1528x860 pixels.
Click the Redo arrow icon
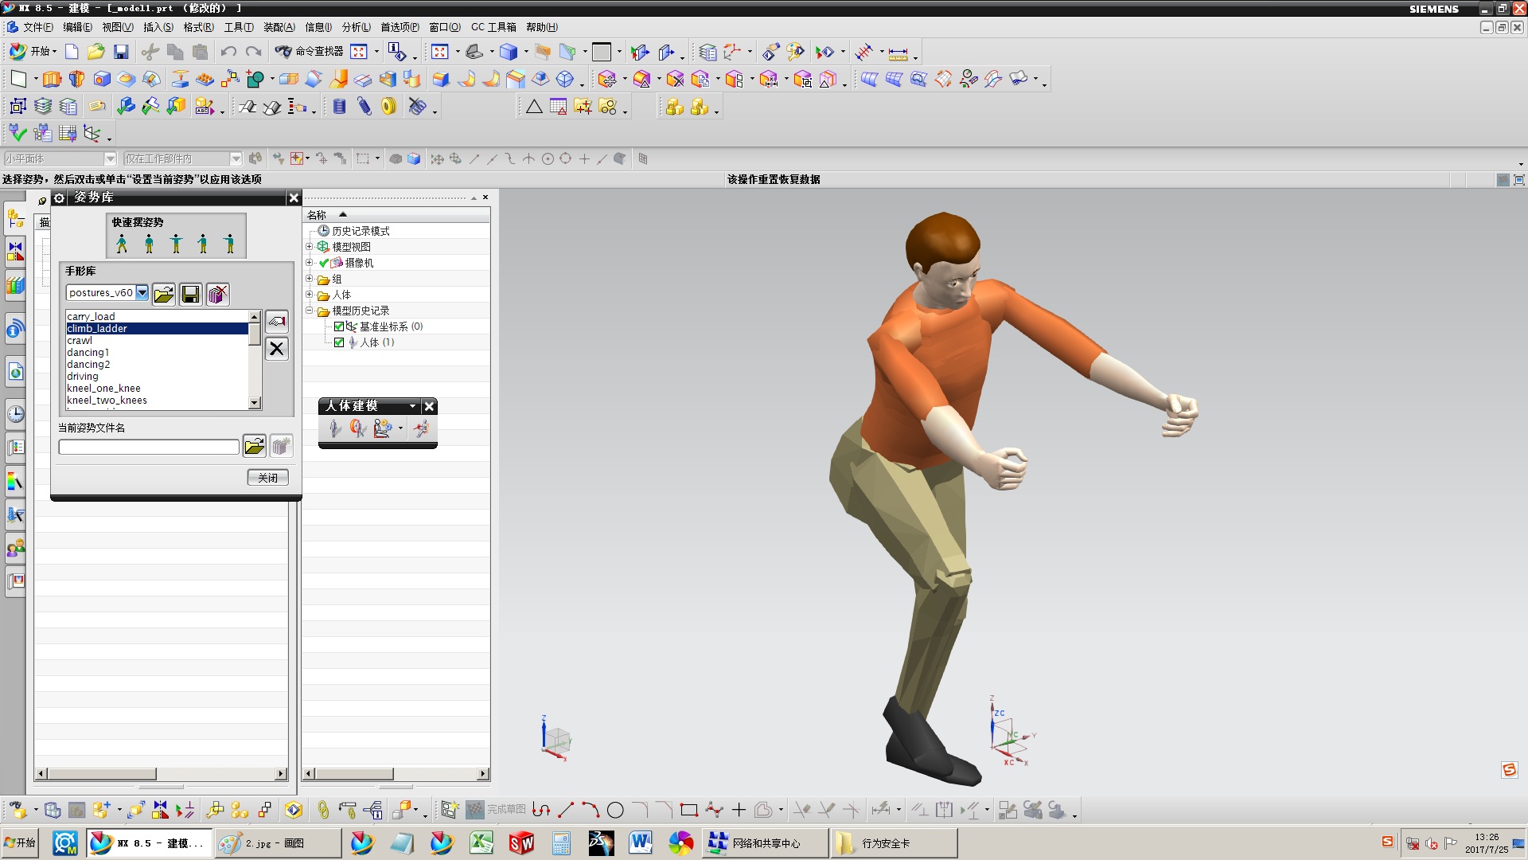point(253,52)
